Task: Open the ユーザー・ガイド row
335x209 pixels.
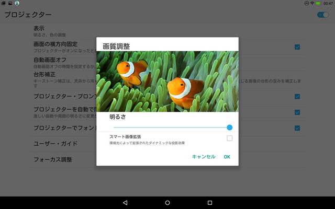Action: pos(167,144)
